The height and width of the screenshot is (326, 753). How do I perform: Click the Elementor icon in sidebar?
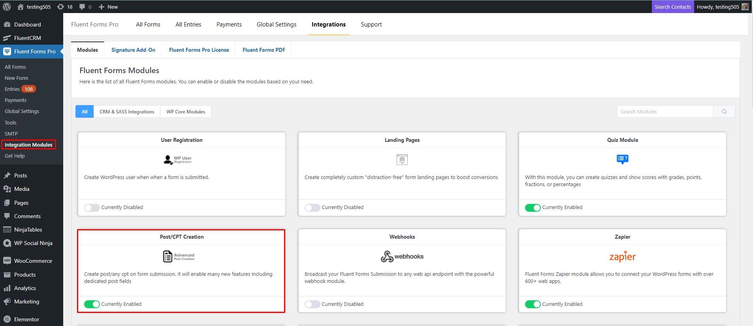coord(7,319)
